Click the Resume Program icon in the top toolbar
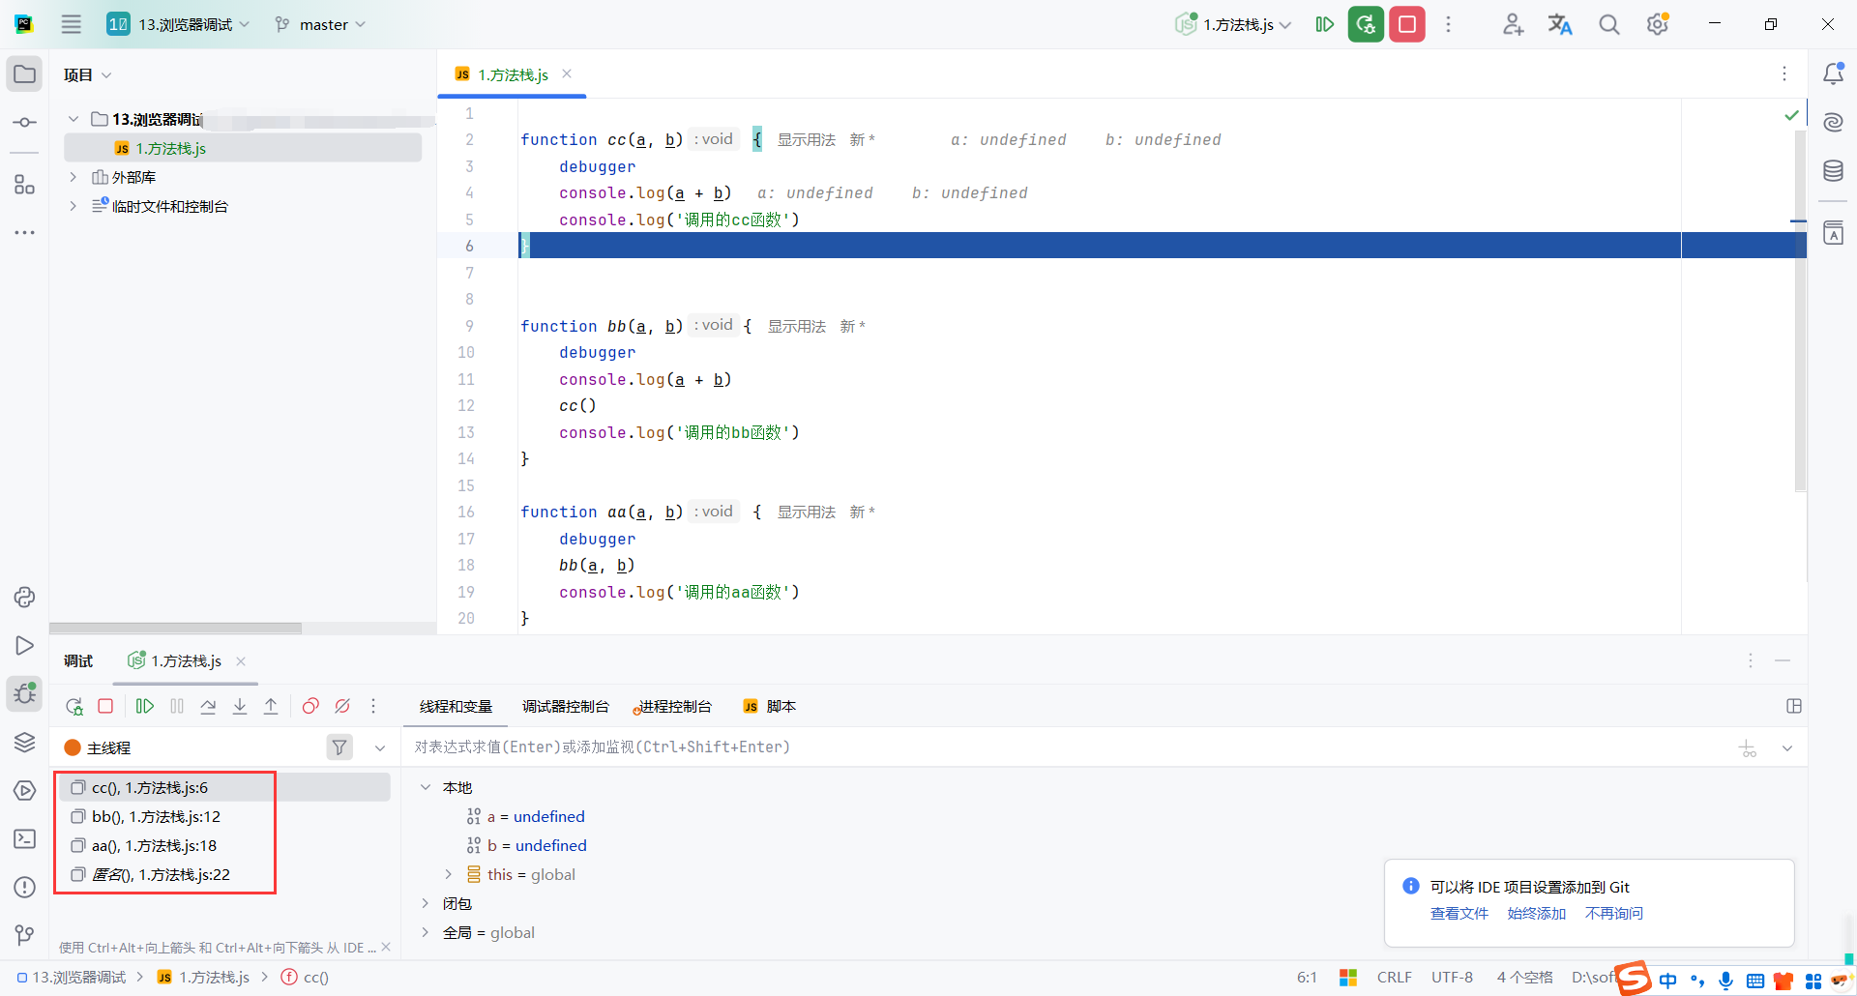The height and width of the screenshot is (996, 1857). (1325, 24)
